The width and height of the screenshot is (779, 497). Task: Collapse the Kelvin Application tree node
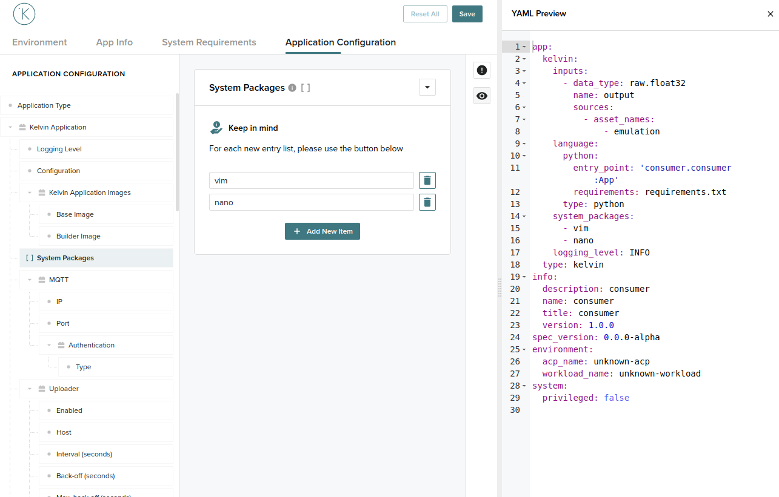click(10, 127)
